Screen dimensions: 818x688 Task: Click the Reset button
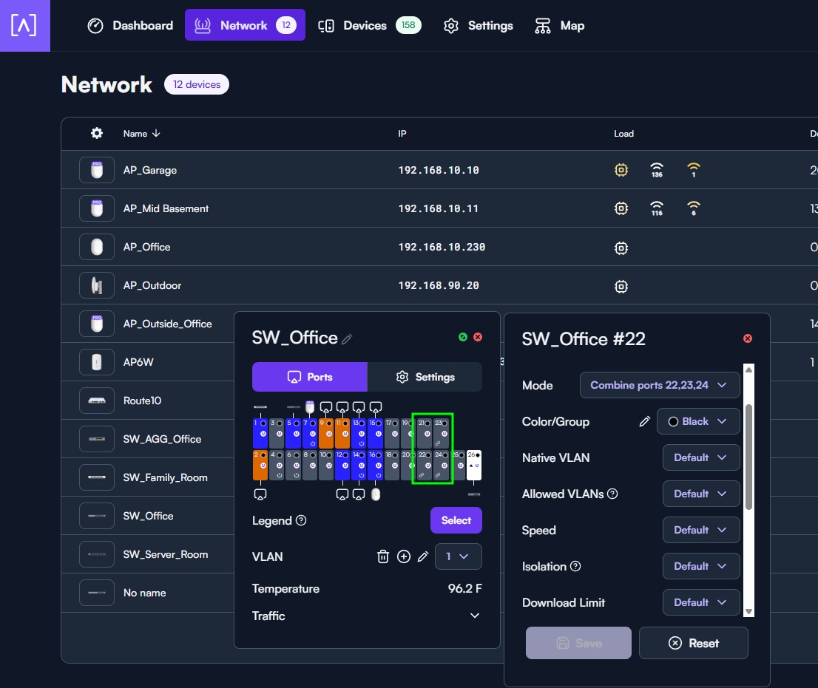click(x=693, y=643)
